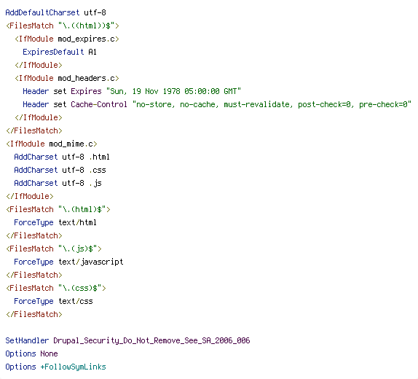This screenshot has width=418, height=379.
Task: Click the FilesMatch css pattern tag
Action: pyautogui.click(x=56, y=288)
